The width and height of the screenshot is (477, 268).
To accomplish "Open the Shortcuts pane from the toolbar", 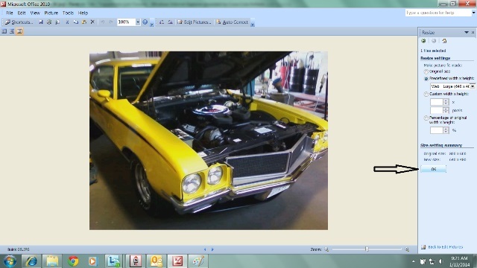I will 19,22.
